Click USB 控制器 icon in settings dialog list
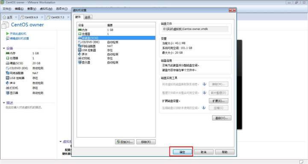The height and width of the screenshot is (164, 308). click(80, 50)
